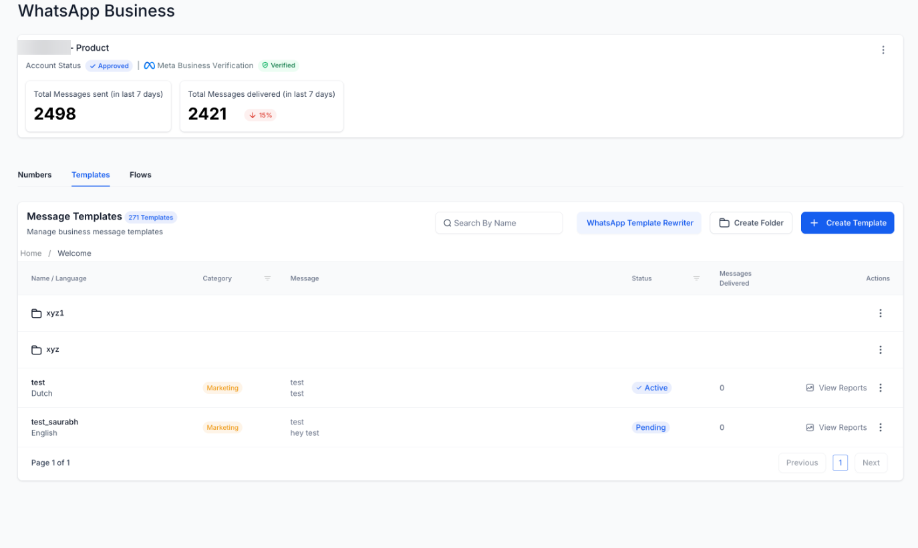Click the Previous page button
This screenshot has width=918, height=548.
(x=802, y=463)
